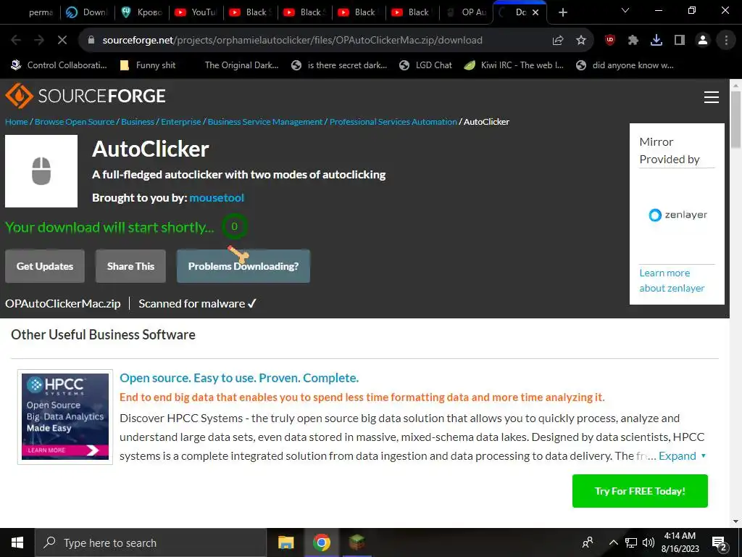Open Chrome downloads icon

(x=656, y=41)
